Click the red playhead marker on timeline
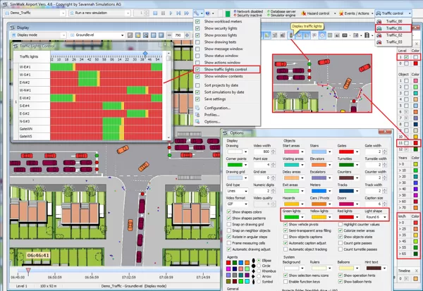 tap(28, 271)
